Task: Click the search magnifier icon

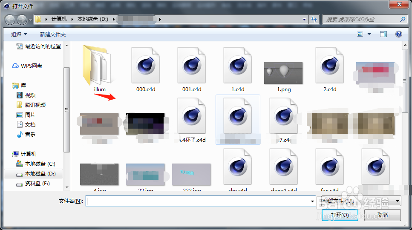Action: 403,20
